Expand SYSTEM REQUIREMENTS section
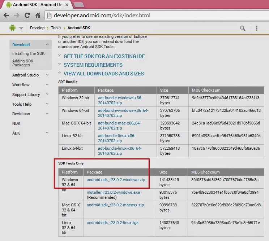Image resolution: width=269 pixels, height=241 pixels. 93,65
